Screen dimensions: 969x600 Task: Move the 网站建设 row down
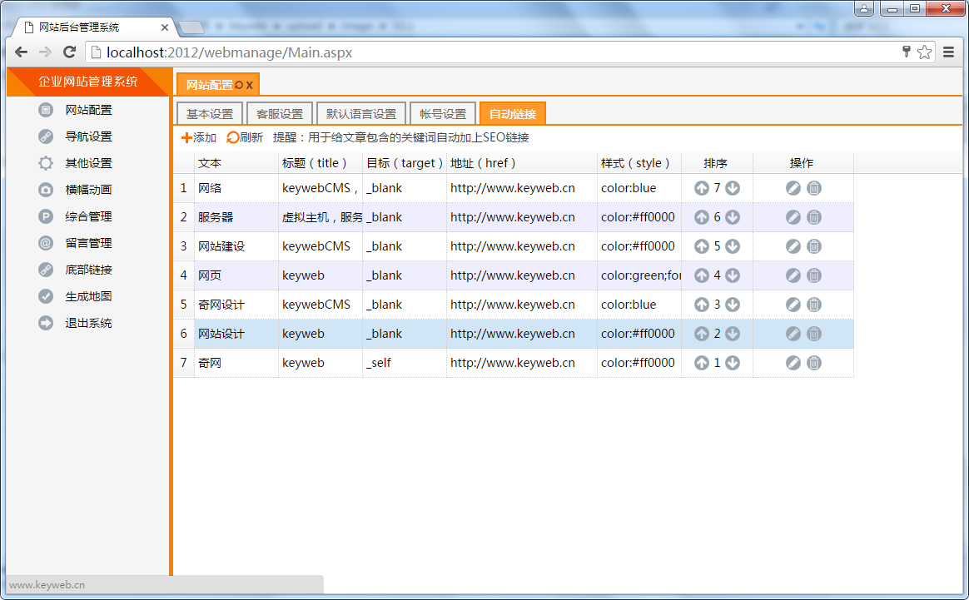point(733,246)
